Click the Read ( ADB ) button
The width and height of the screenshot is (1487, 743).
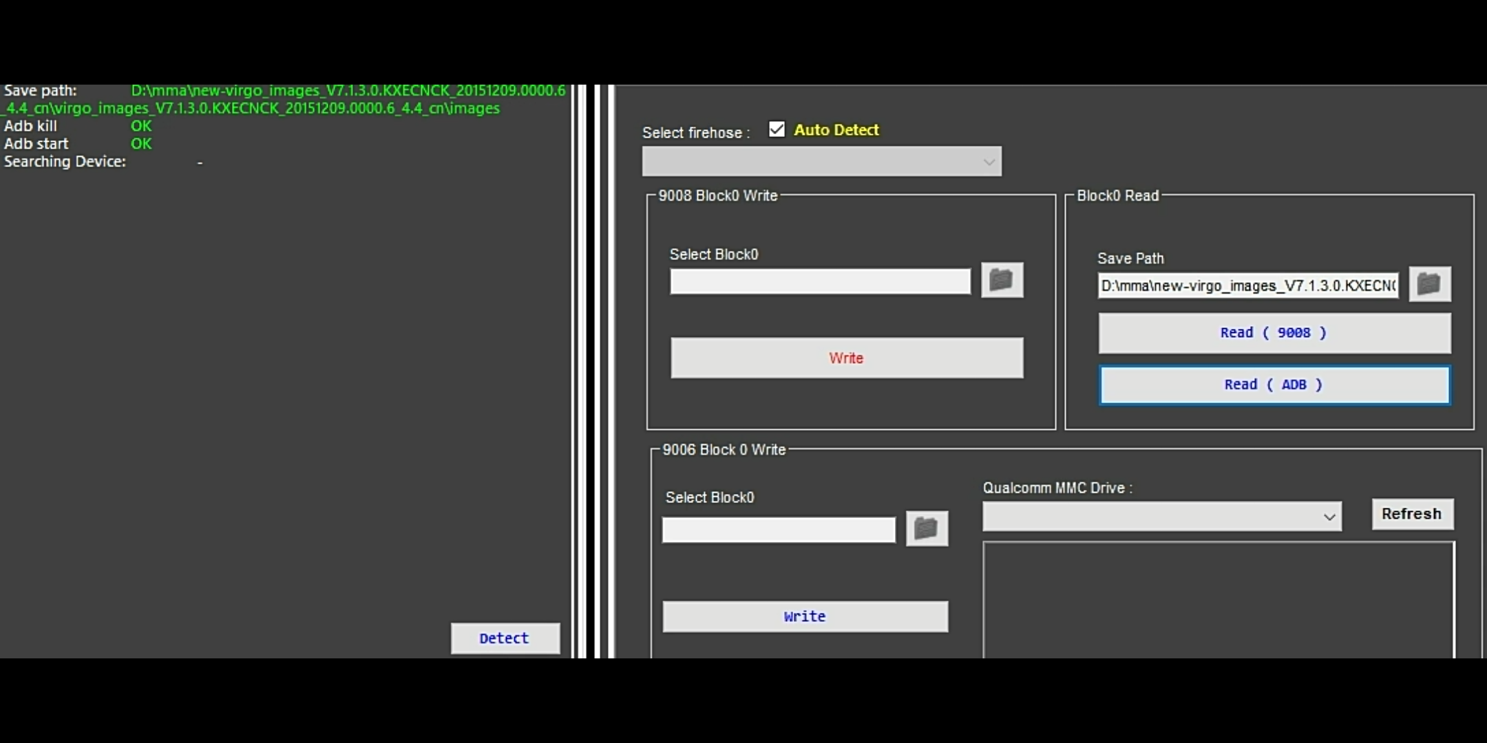1274,385
